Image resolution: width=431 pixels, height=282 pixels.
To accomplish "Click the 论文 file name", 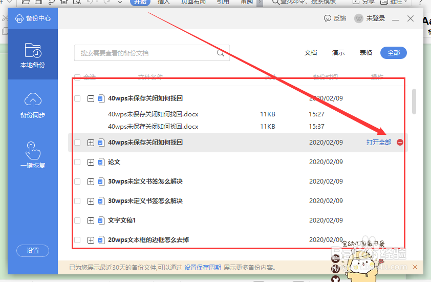I will (x=114, y=162).
